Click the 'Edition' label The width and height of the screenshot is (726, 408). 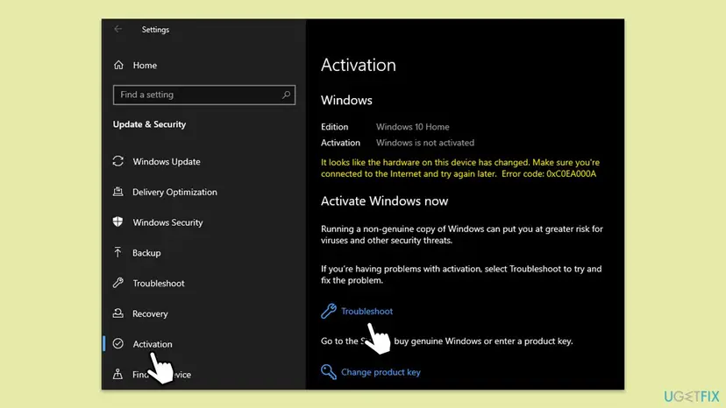click(x=334, y=127)
